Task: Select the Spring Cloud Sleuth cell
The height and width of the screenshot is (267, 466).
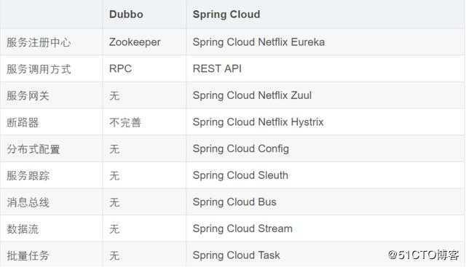Action: point(240,175)
